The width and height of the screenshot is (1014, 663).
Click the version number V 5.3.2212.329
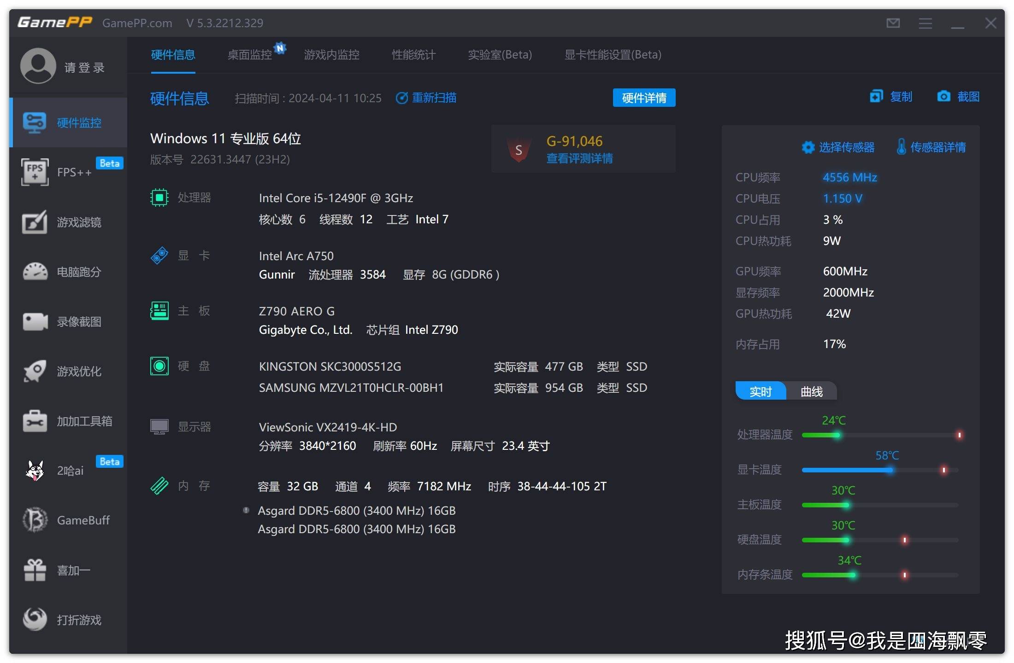225,23
